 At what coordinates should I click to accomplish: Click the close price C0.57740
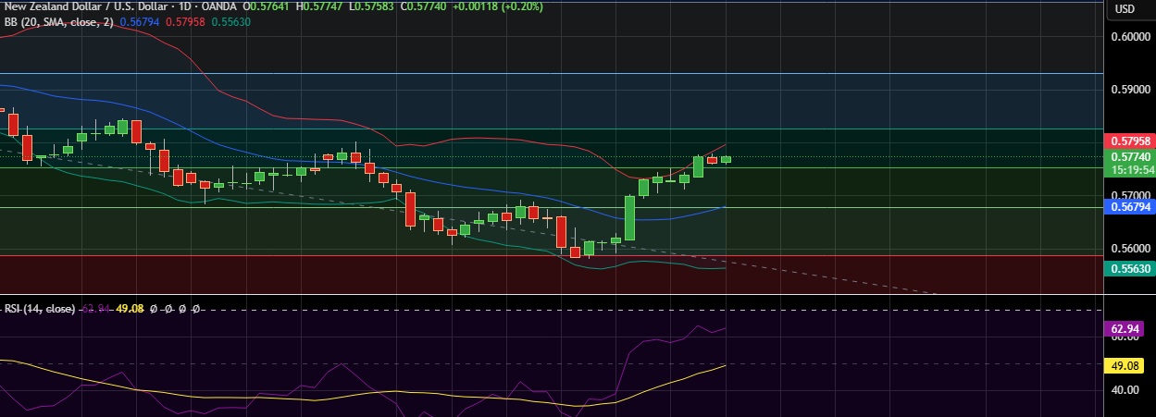[423, 6]
